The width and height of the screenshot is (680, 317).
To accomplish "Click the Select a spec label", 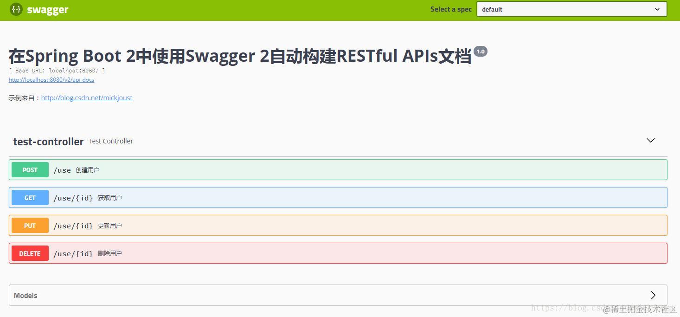I will coord(451,9).
